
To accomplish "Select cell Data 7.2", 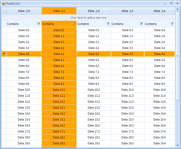I will point(94,72).
